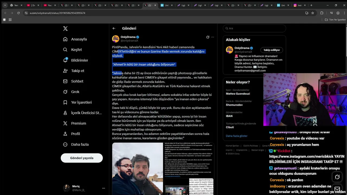The height and width of the screenshot is (195, 347).
Task: Click Daha fazla göster link
Action: pyautogui.click(x=237, y=136)
